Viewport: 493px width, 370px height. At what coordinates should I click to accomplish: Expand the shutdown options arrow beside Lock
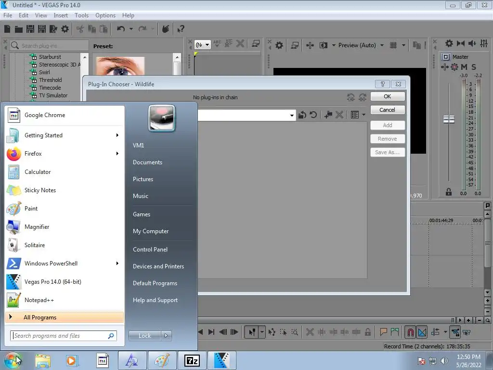pyautogui.click(x=166, y=336)
